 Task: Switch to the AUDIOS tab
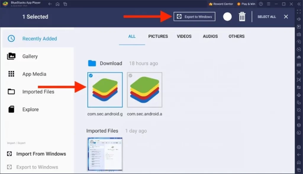[210, 36]
